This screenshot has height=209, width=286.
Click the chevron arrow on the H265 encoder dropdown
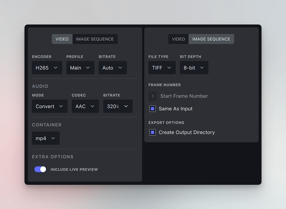56,68
